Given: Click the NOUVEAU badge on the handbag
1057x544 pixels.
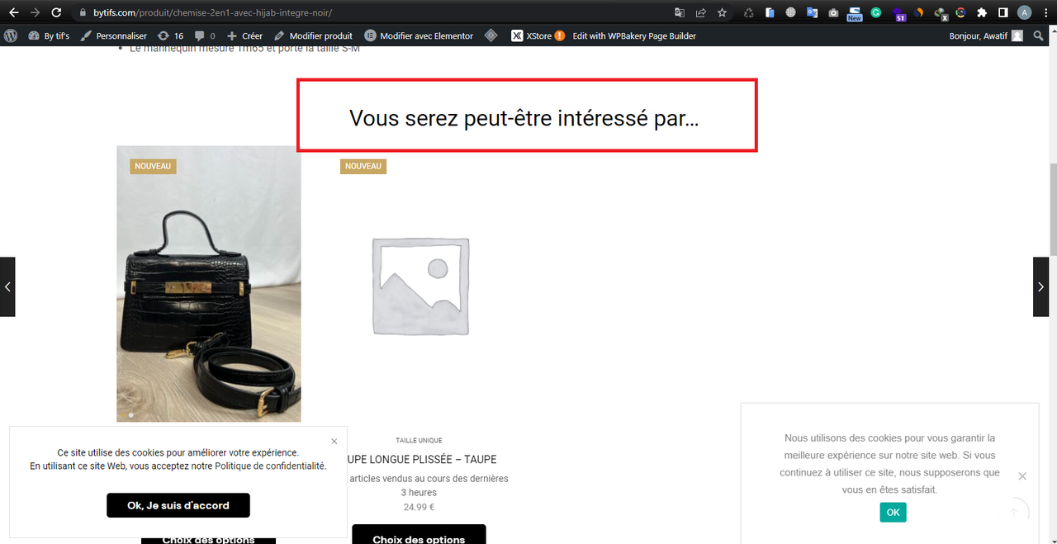Looking at the screenshot, I should pos(153,166).
